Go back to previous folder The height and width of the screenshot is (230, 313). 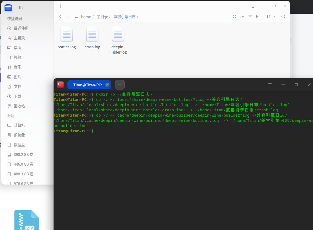tap(60, 17)
